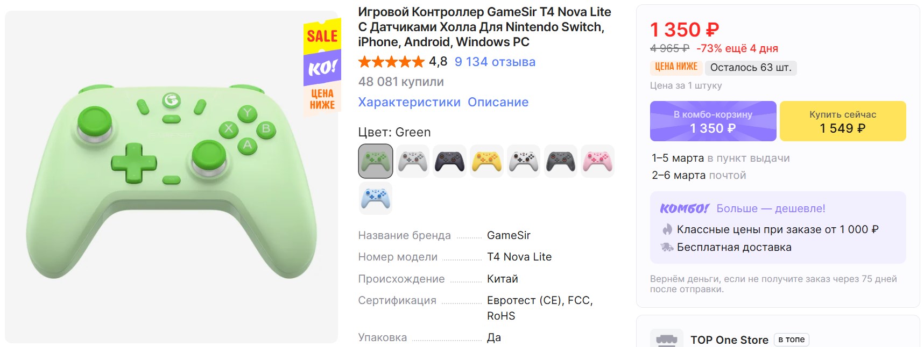Open the TOP One Store seller page
The width and height of the screenshot is (924, 347).
tap(729, 340)
